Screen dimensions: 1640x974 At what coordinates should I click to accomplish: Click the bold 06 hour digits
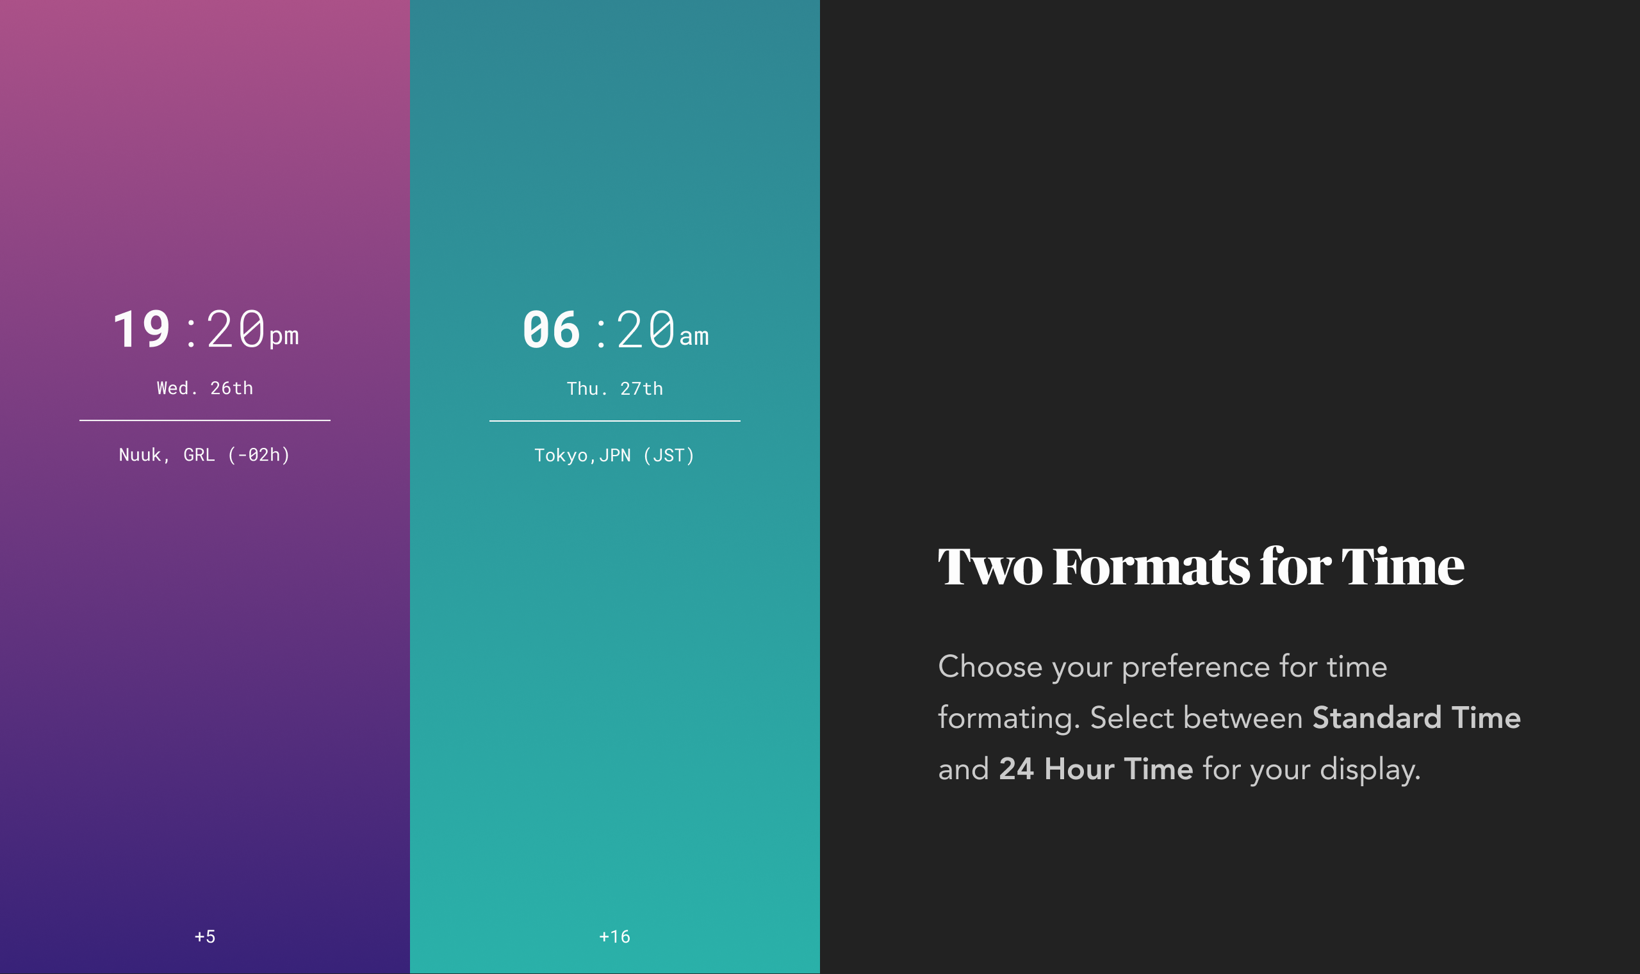coord(551,329)
